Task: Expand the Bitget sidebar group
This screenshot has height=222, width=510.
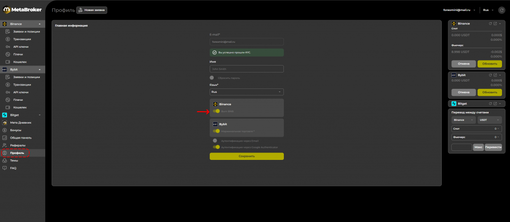Action: click(40, 115)
